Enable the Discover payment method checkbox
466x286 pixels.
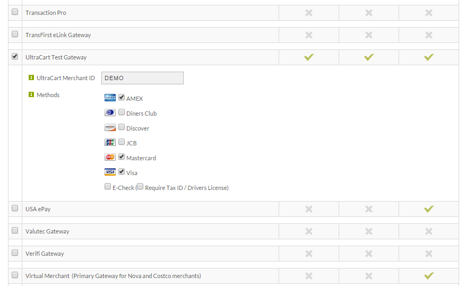pyautogui.click(x=122, y=127)
